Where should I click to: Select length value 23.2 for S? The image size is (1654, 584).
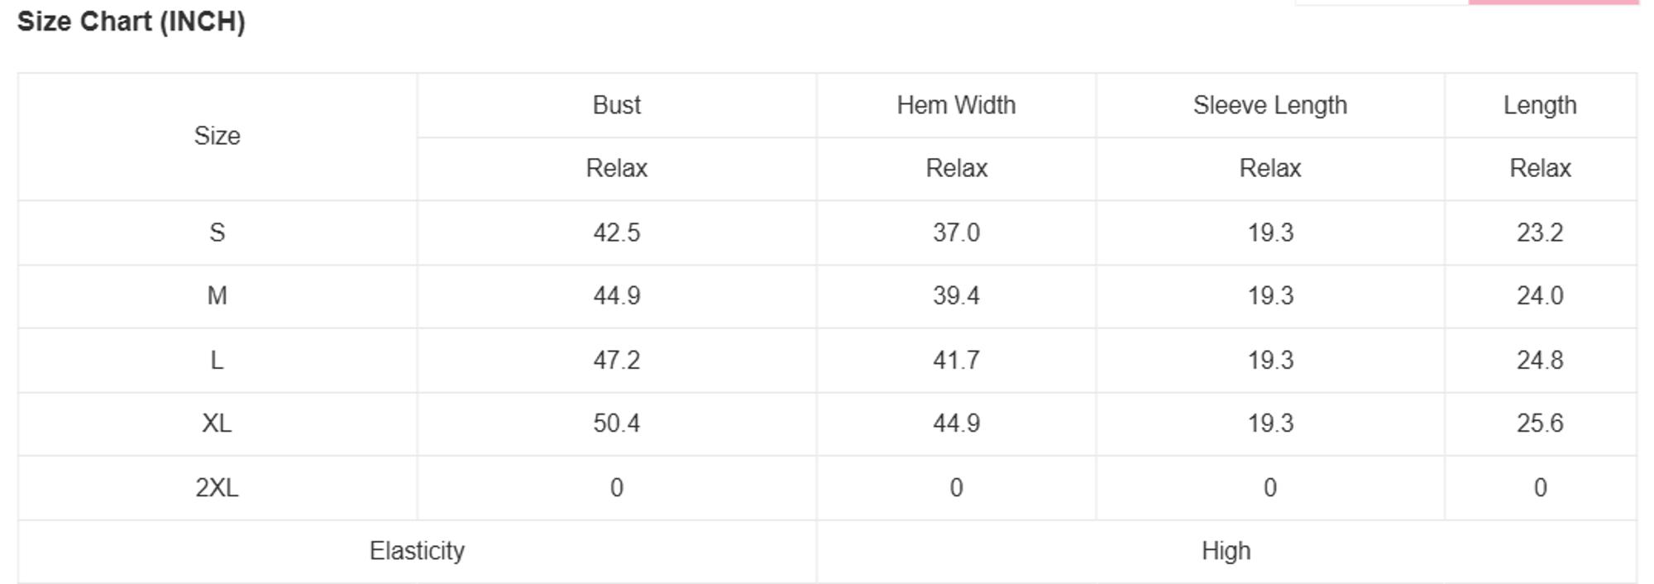point(1540,232)
